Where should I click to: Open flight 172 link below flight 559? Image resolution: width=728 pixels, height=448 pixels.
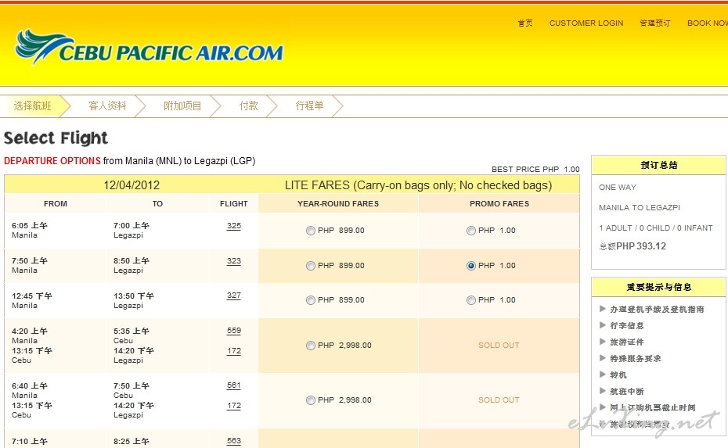point(234,351)
